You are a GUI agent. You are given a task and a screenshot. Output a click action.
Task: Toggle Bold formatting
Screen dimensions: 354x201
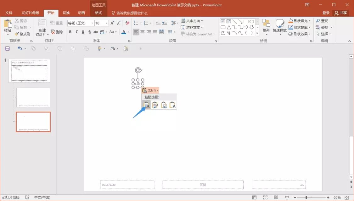70,32
